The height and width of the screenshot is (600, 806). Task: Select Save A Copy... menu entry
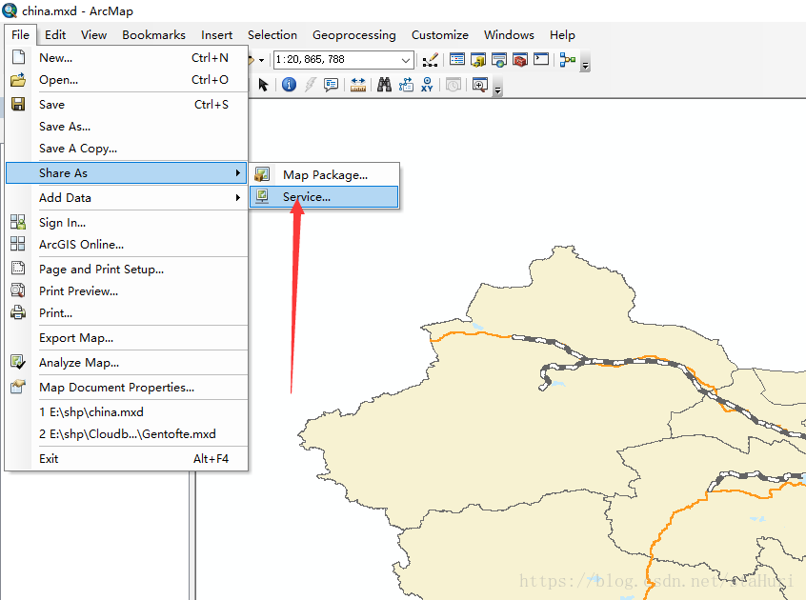tap(127, 149)
